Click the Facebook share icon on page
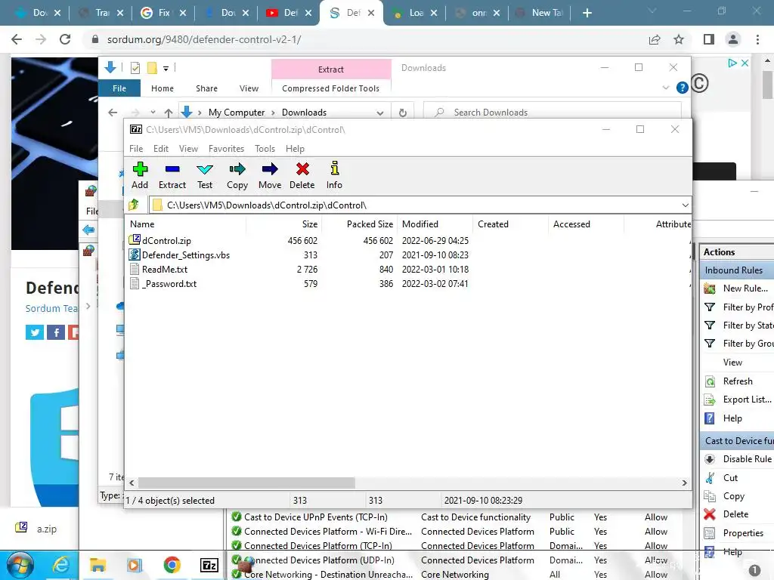 coord(56,332)
